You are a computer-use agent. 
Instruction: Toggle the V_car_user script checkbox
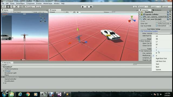coord(144,19)
